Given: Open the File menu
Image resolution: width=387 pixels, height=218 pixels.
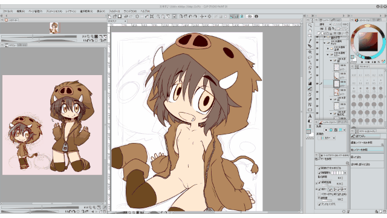Looking at the screenshot, I should click(8, 11).
